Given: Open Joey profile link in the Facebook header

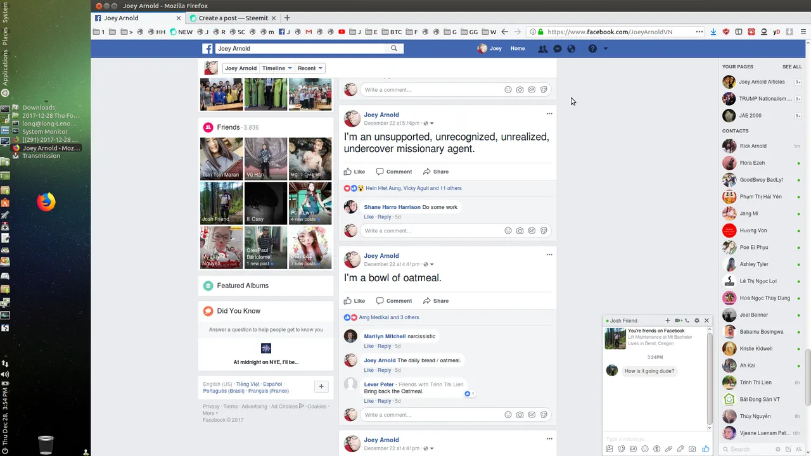Looking at the screenshot, I should pos(489,49).
